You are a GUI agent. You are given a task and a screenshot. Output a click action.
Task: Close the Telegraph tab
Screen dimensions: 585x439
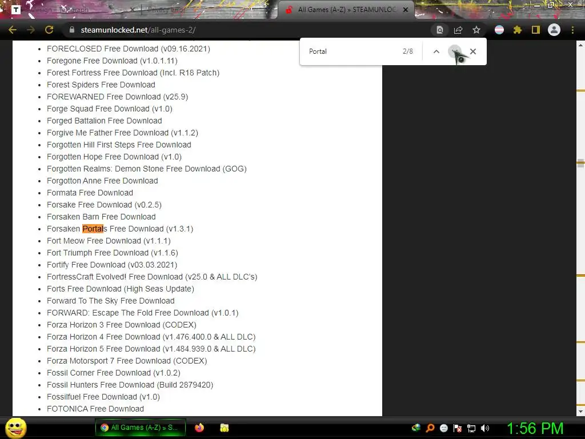pyautogui.click(x=133, y=10)
